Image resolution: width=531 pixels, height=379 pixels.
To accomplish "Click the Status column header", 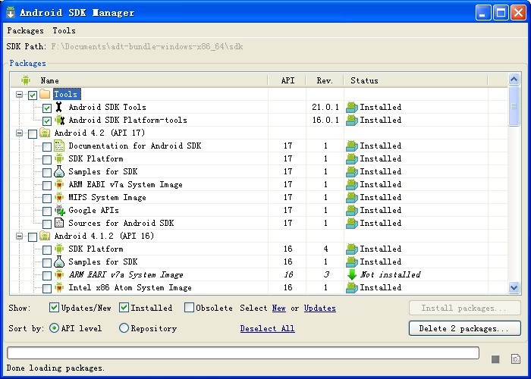I will pos(416,80).
